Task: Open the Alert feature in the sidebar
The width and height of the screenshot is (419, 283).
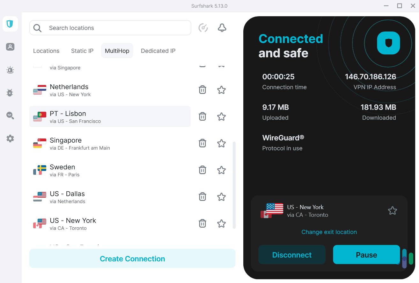Action: 10,70
